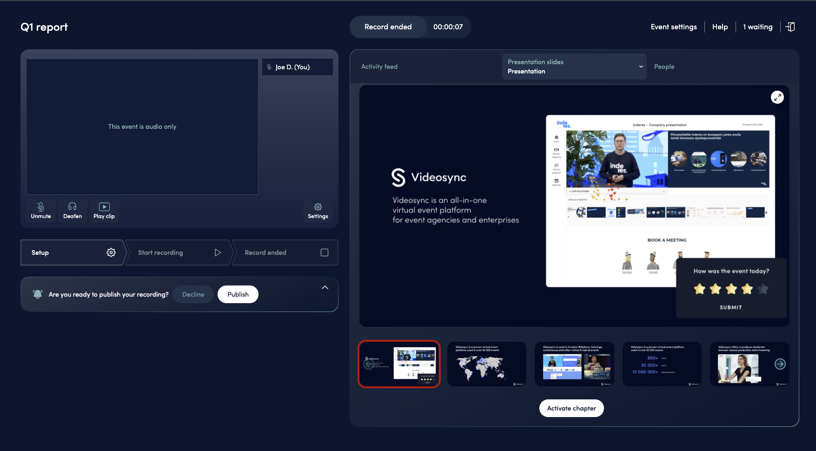Select the world map slide thumbnail
Image resolution: width=816 pixels, height=451 pixels.
click(487, 364)
